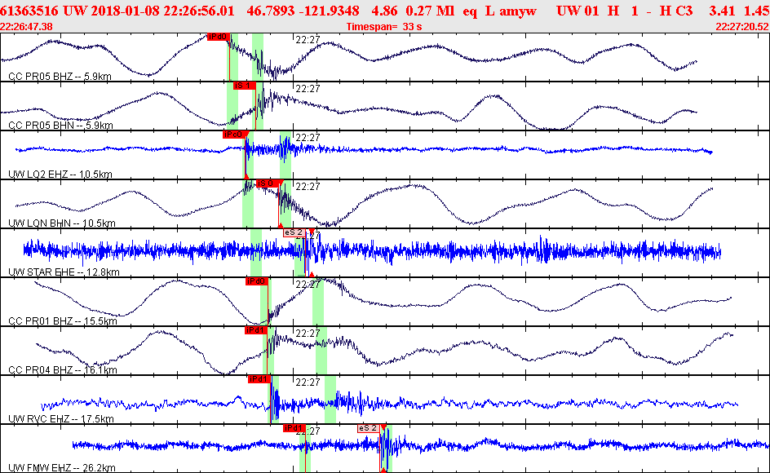Click the origin date 2018-01-08 in header
This screenshot has width=770, height=473.
[x=120, y=11]
